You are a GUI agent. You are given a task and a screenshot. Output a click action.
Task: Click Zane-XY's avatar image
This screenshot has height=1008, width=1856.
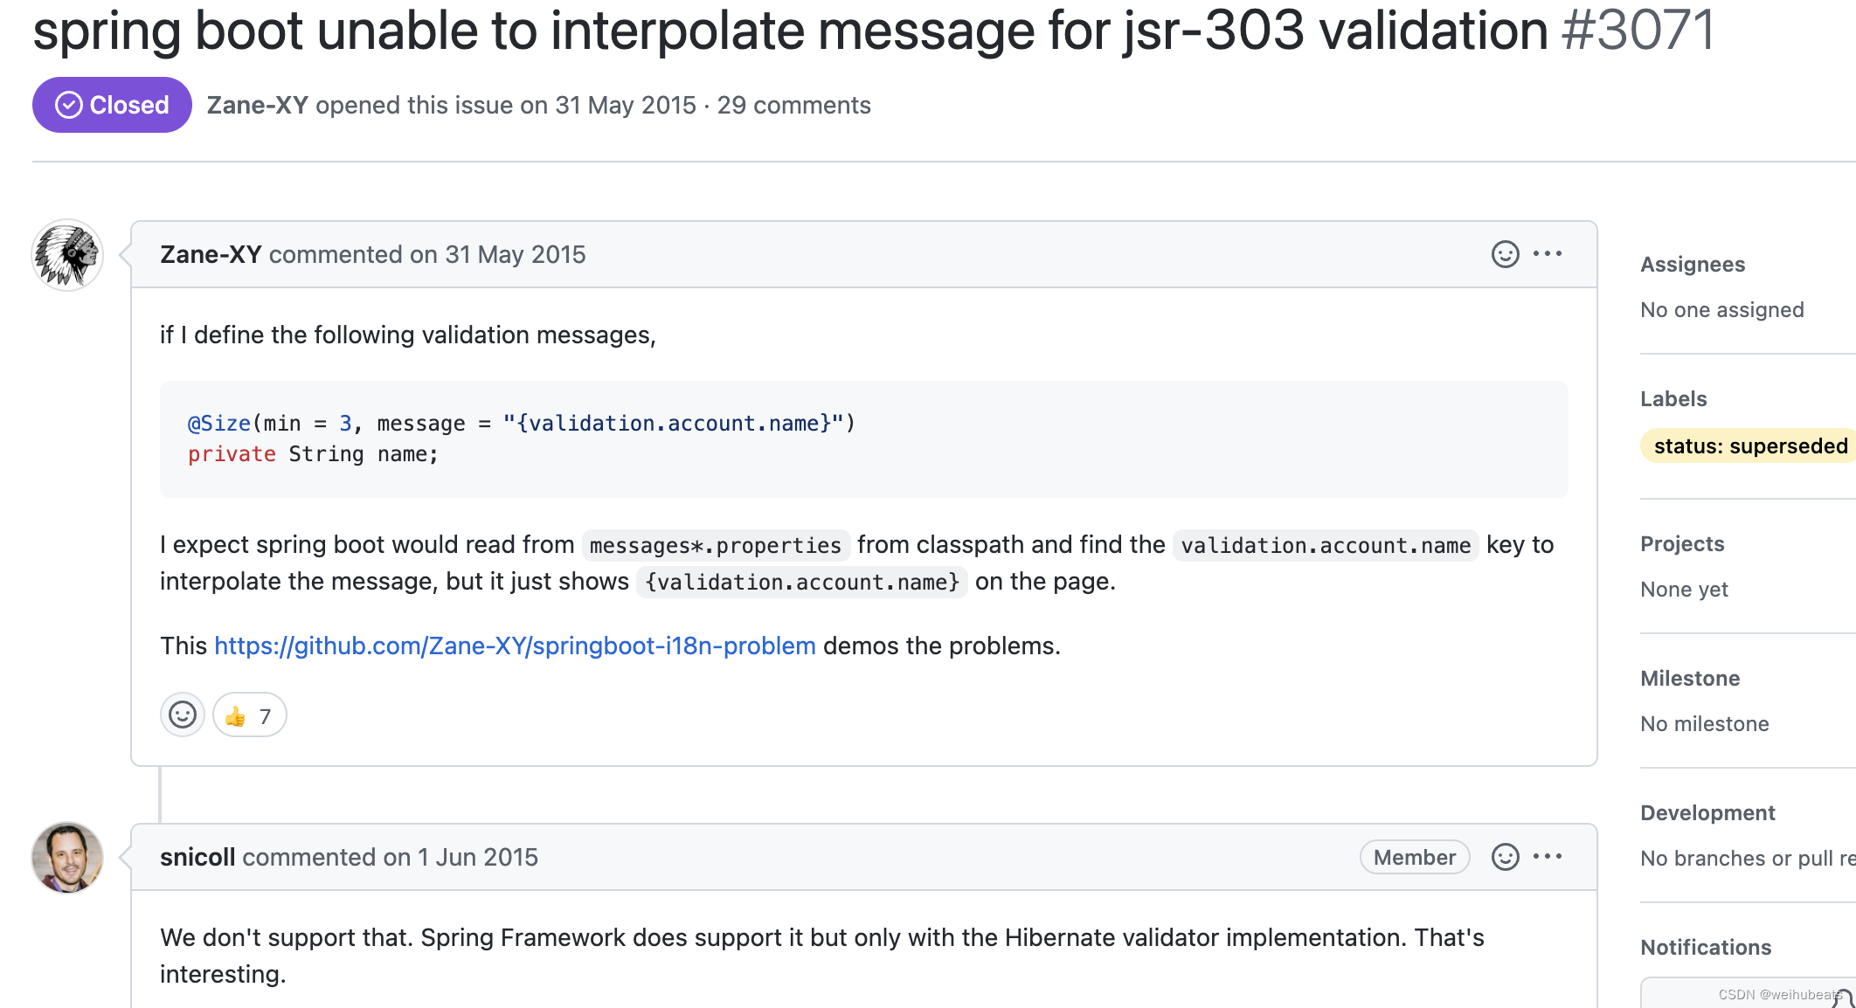(67, 255)
